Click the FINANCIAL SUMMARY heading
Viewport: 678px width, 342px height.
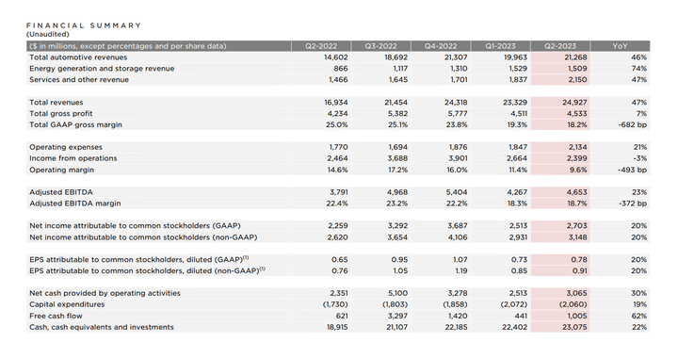pos(84,25)
